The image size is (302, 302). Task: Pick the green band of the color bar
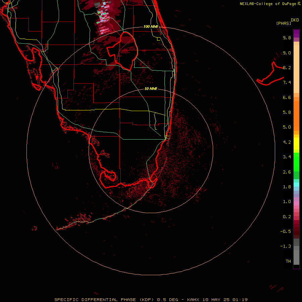[x=296, y=162]
